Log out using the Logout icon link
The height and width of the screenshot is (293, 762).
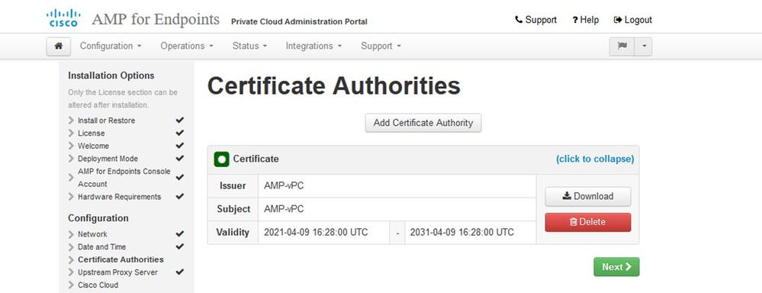click(633, 20)
